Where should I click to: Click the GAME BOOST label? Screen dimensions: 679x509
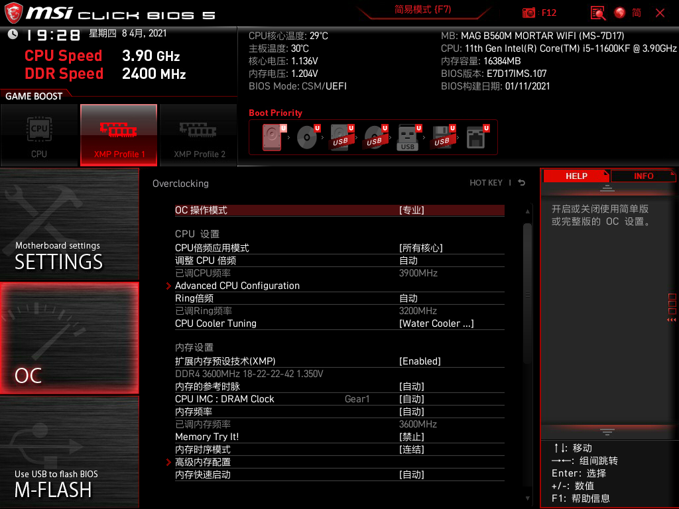coord(34,96)
